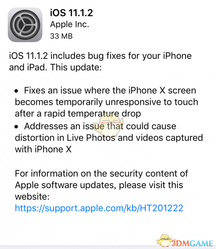This screenshot has width=216, height=249.
Task: Click the 'website:' label above the link
Action: click(32, 197)
